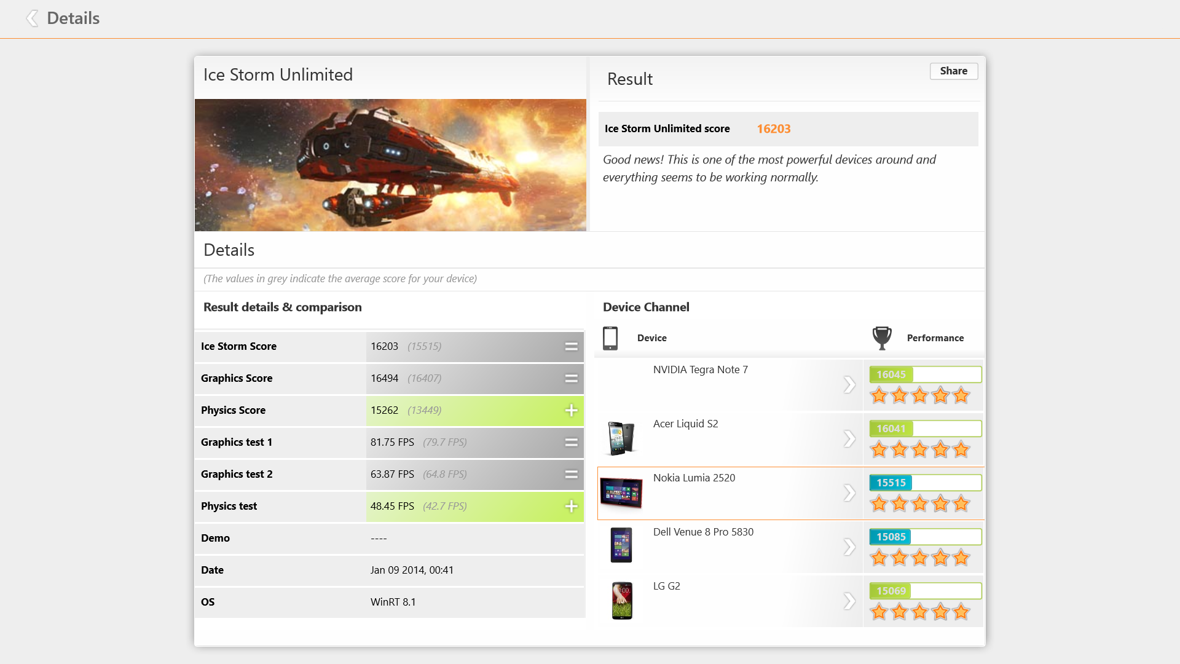
Task: Click the Result details & comparison heading
Action: coord(282,307)
